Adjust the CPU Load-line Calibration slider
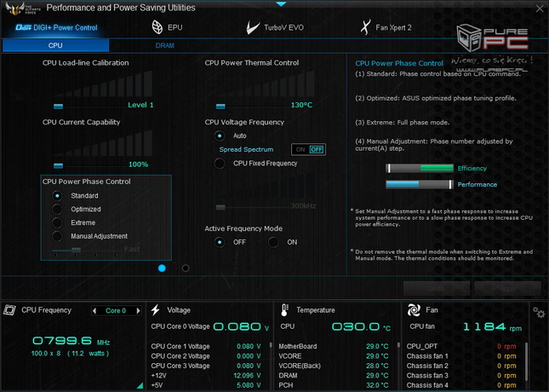Viewport: 549px width, 392px height. 58,107
